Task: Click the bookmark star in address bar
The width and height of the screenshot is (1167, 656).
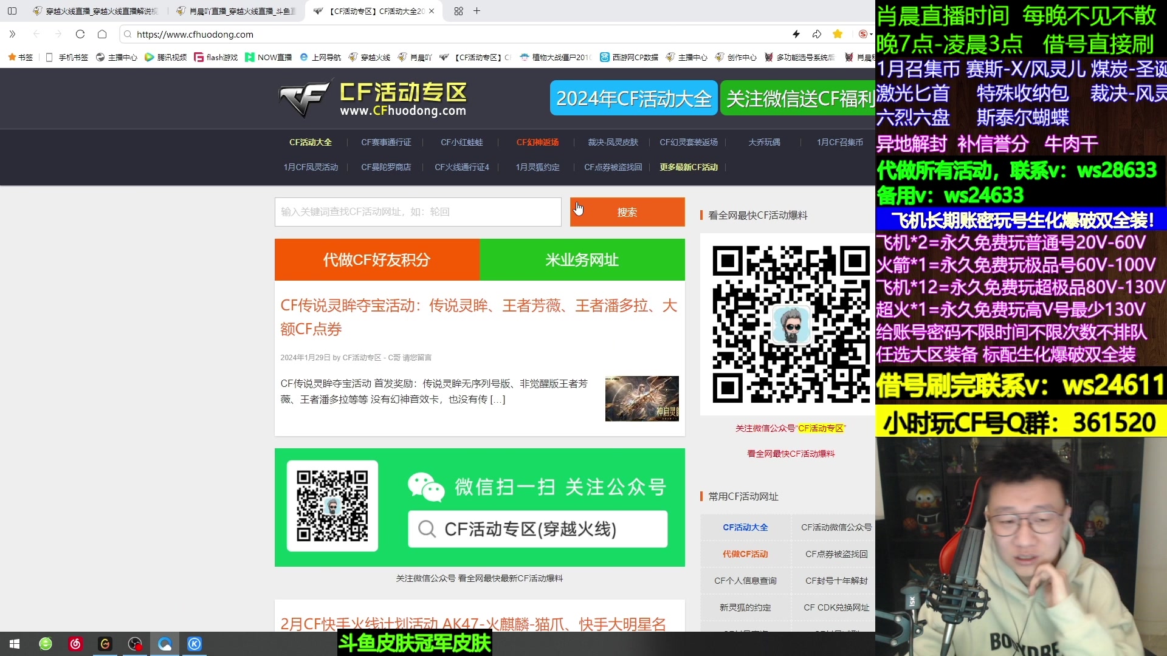Action: [838, 34]
